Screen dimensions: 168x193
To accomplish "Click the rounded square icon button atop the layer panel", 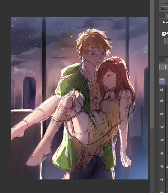I will pyautogui.click(x=163, y=67).
